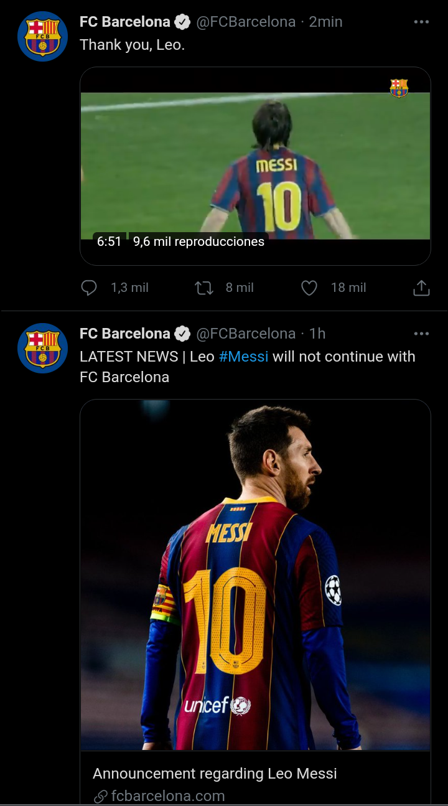Image resolution: width=448 pixels, height=806 pixels.
Task: Play the Messi tribute video
Action: [255, 165]
